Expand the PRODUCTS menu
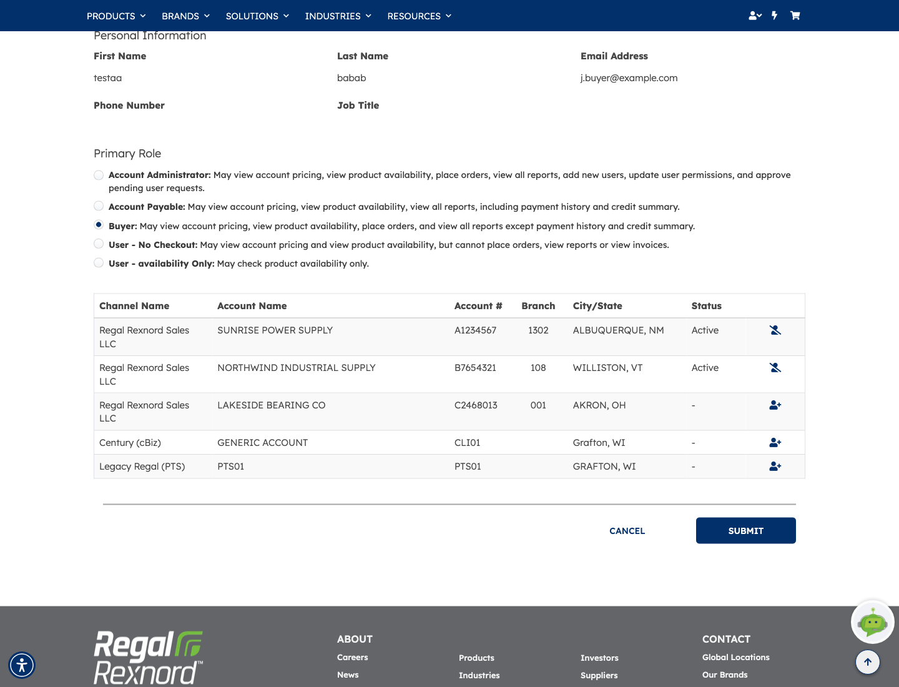899x687 pixels. tap(116, 16)
